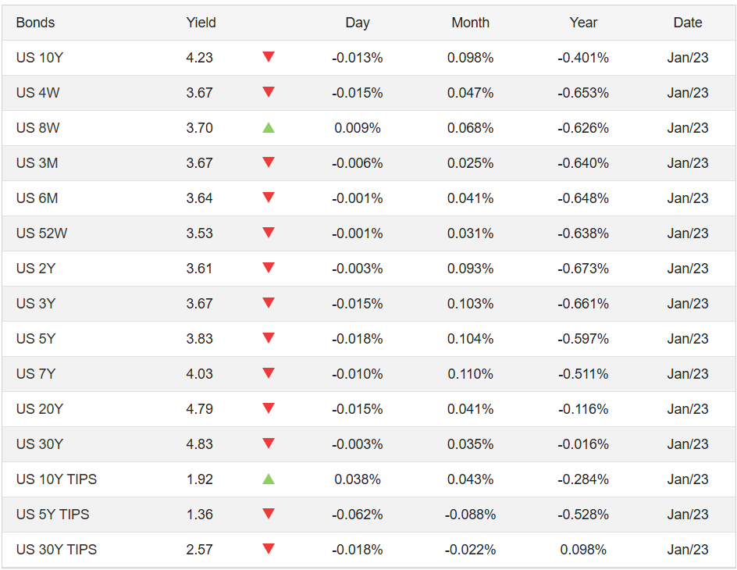Click the green up arrow for US 8W
The image size is (737, 570).
tap(269, 127)
